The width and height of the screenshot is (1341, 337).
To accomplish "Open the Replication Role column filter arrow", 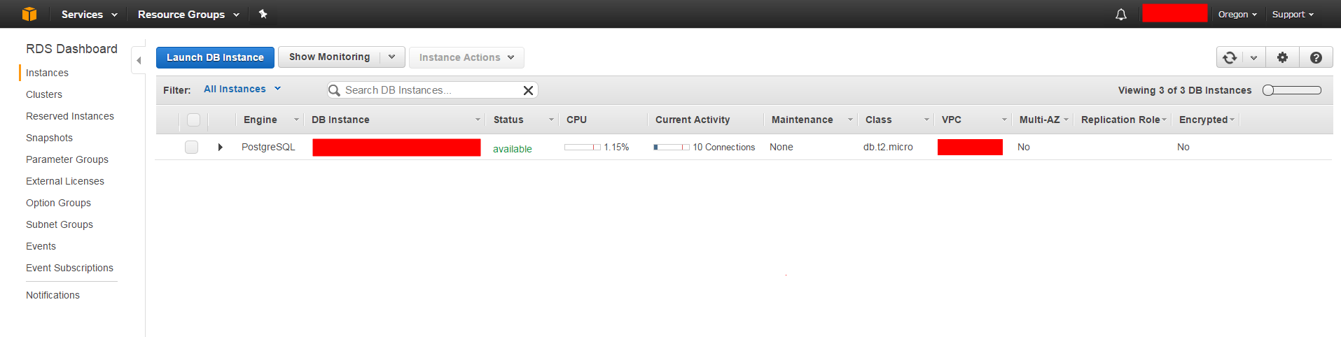I will [1165, 120].
